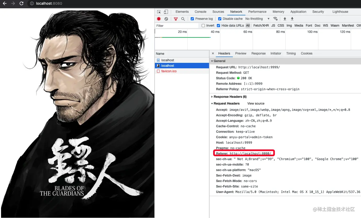
Task: Filter requests by Media type
Action: pyautogui.click(x=299, y=26)
